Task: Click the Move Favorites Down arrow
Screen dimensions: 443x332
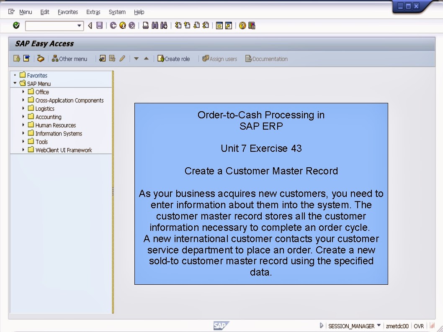Action: [x=136, y=59]
